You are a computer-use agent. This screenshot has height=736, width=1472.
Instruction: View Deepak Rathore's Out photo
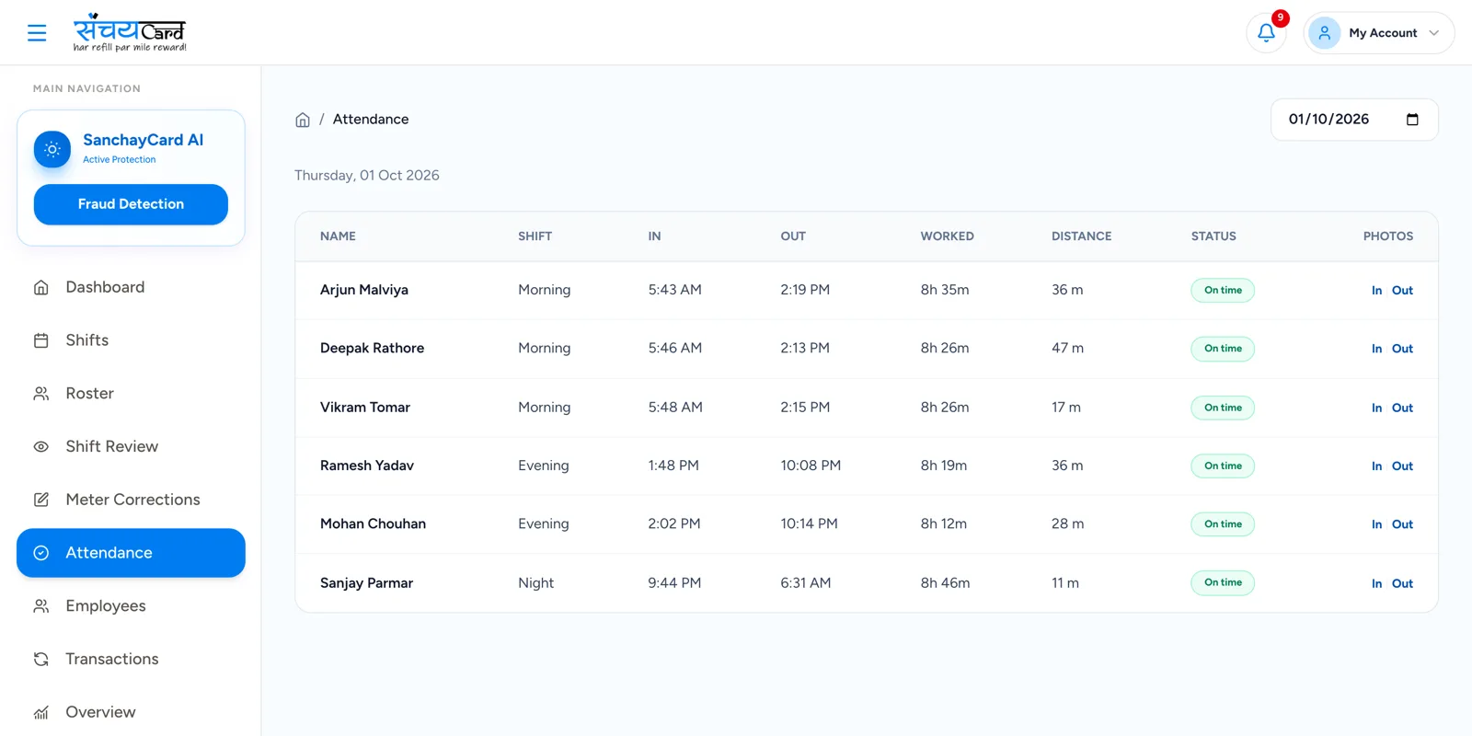pyautogui.click(x=1402, y=349)
